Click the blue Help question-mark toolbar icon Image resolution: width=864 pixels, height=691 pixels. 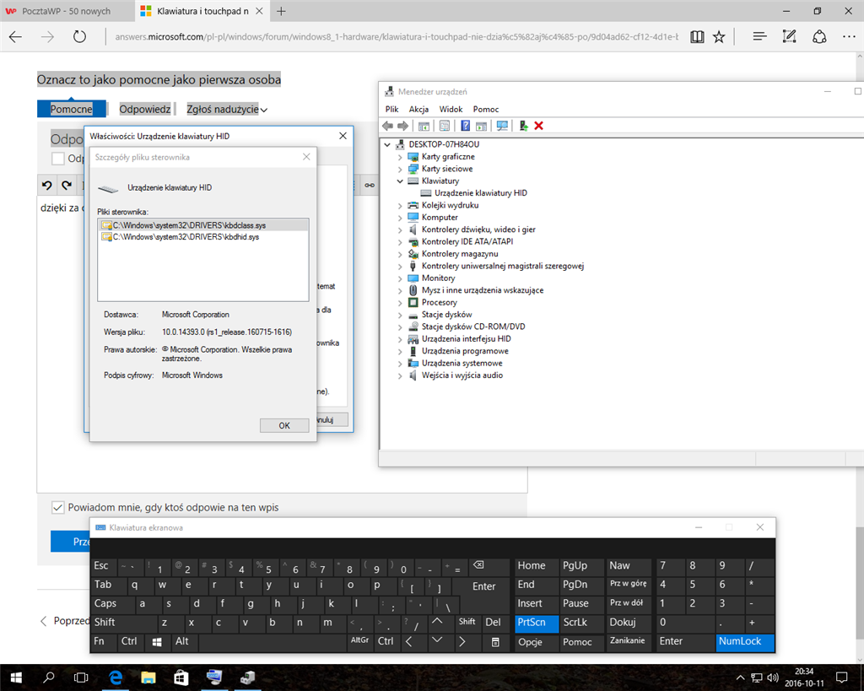click(x=466, y=126)
